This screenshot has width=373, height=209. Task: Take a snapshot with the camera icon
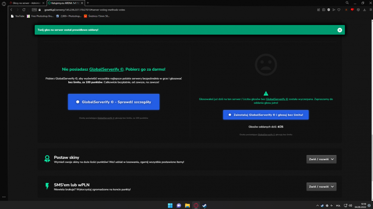tap(324, 10)
